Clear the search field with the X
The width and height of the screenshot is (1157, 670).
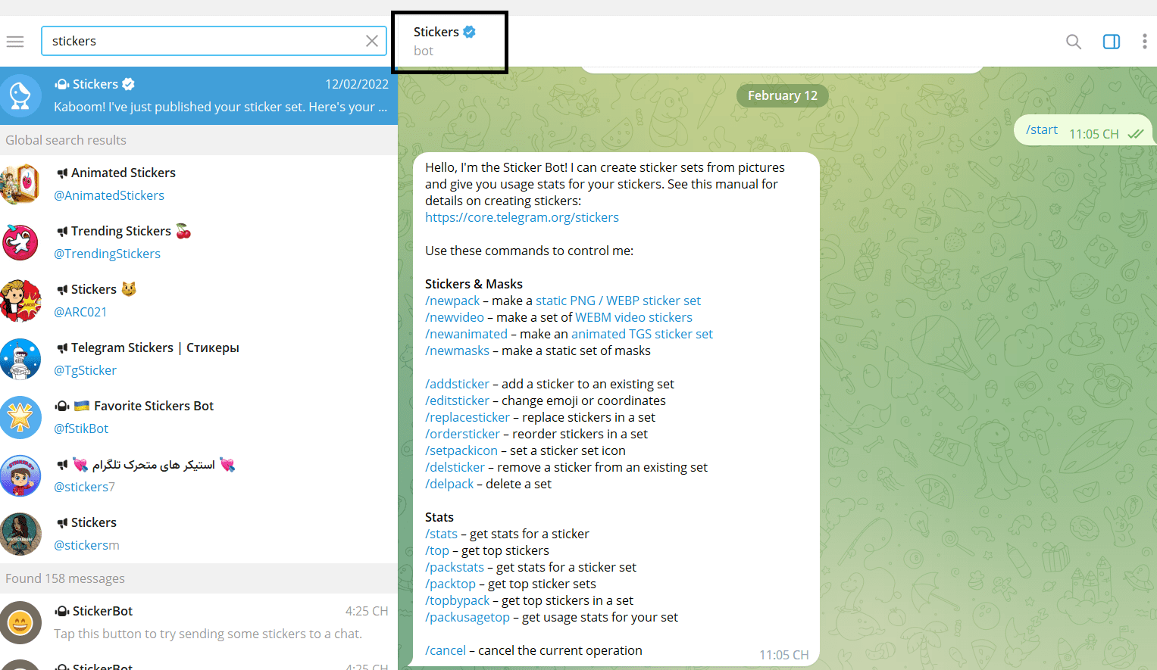coord(372,41)
